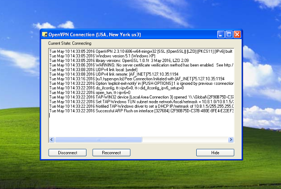The image size is (281, 189).
Task: Close the OpenVPN Connection window
Action: (237, 34)
